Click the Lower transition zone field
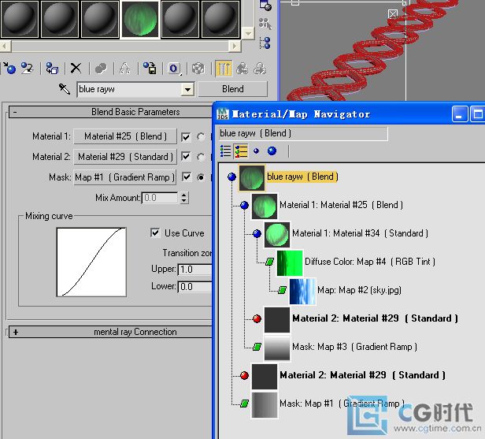The height and width of the screenshot is (439, 485). [x=195, y=287]
